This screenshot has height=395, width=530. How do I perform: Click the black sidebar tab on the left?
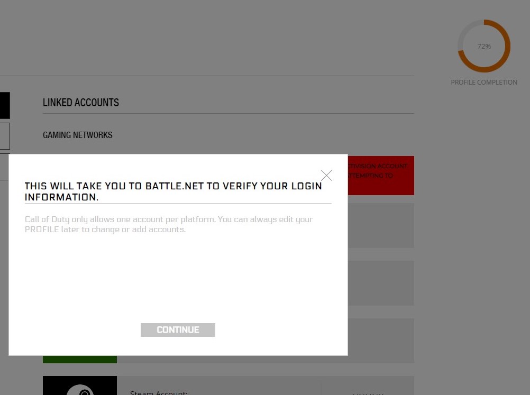tap(5, 105)
